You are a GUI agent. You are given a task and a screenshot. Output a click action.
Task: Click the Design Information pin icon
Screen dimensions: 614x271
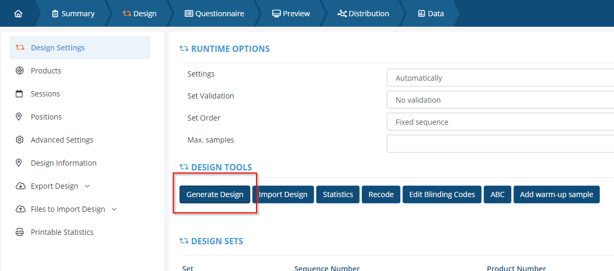(x=20, y=163)
